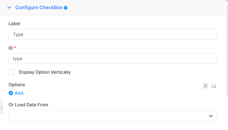The width and height of the screenshot is (228, 130).
Task: Click the scrollbar up arrow at top
Action: pos(227,1)
